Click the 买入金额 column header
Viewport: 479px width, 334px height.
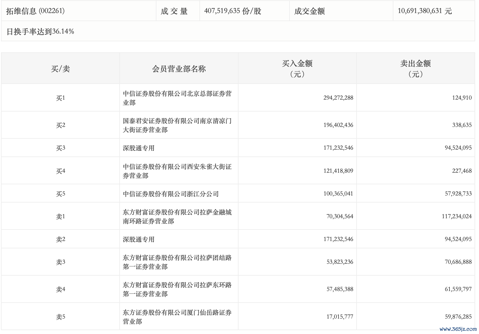click(x=297, y=69)
